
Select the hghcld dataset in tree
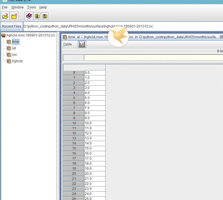pyautogui.click(x=17, y=61)
